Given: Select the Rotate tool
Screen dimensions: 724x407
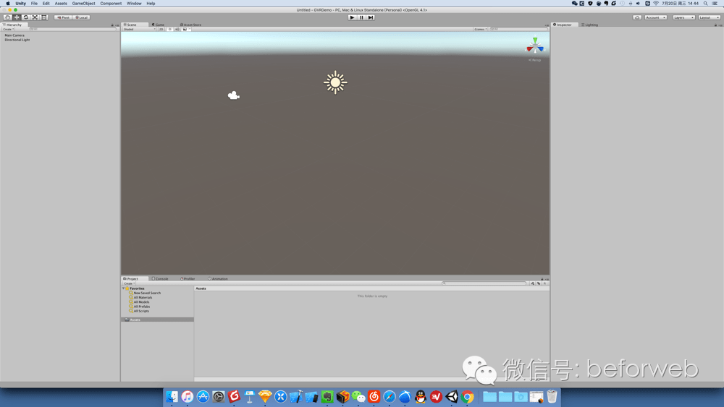Looking at the screenshot, I should pos(26,17).
